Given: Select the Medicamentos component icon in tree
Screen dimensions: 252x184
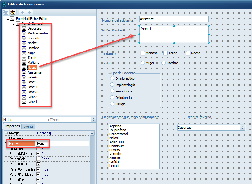Looking at the screenshot, I should click(x=24, y=33).
